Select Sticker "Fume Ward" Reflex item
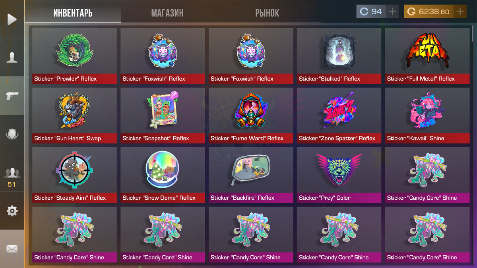The width and height of the screenshot is (477, 268). coord(251,116)
